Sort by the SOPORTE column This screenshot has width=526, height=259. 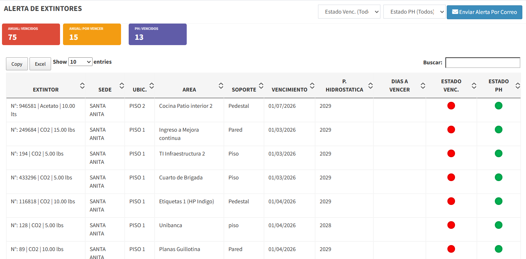[x=244, y=86]
